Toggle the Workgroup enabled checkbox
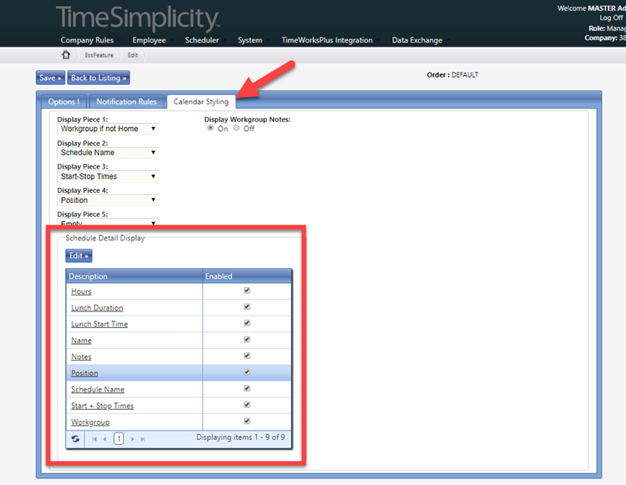Image resolution: width=626 pixels, height=485 pixels. [x=246, y=422]
